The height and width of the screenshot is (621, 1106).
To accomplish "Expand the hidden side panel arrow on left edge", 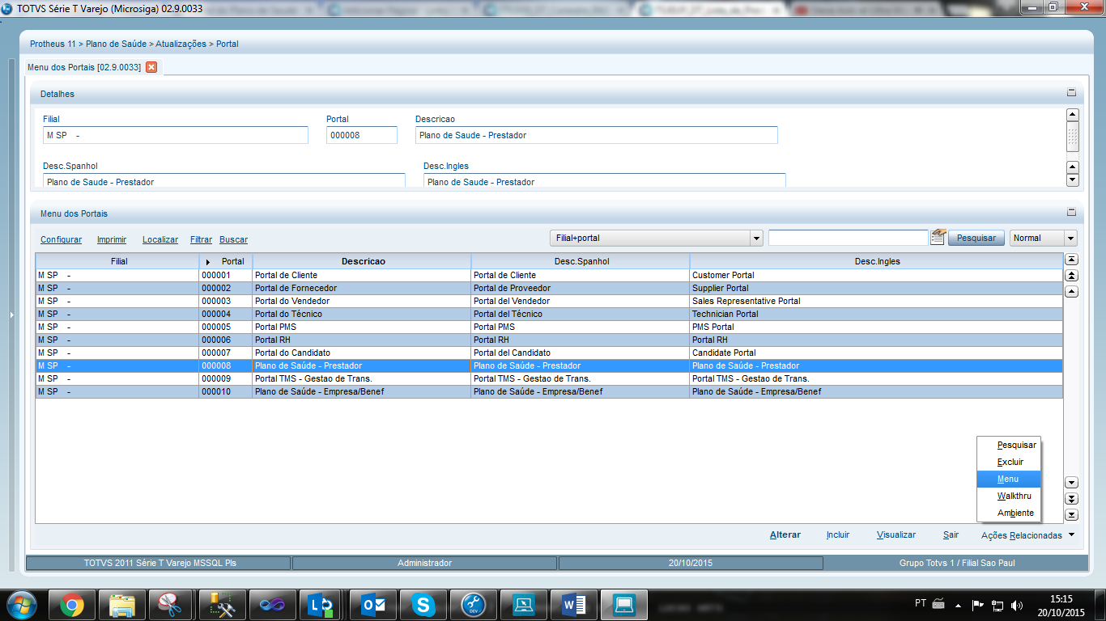I will [11, 315].
